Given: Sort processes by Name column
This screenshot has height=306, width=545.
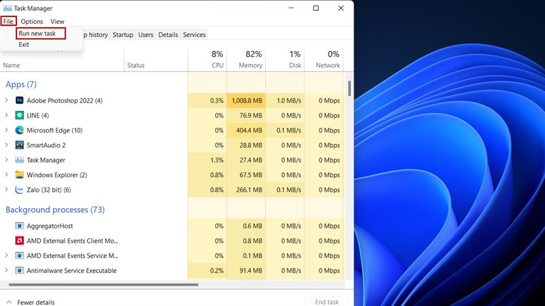Looking at the screenshot, I should 12,65.
